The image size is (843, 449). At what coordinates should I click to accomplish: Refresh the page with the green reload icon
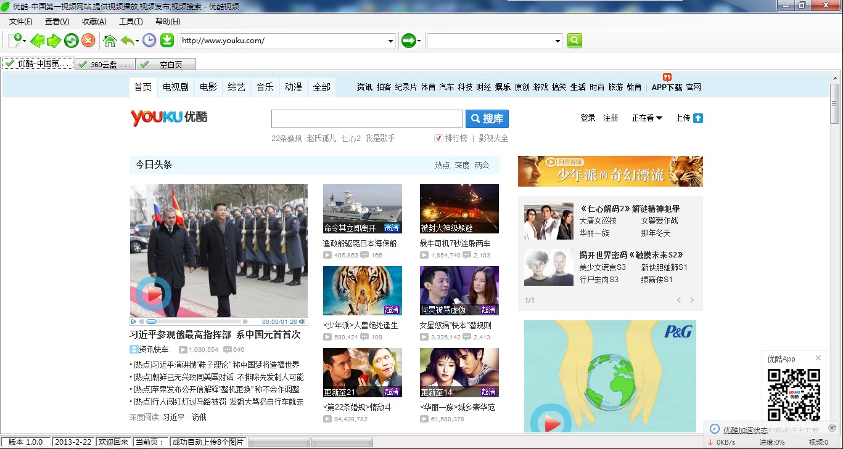tap(72, 41)
